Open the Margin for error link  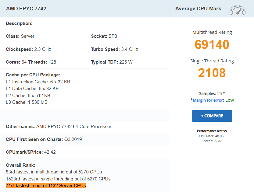(x=208, y=100)
